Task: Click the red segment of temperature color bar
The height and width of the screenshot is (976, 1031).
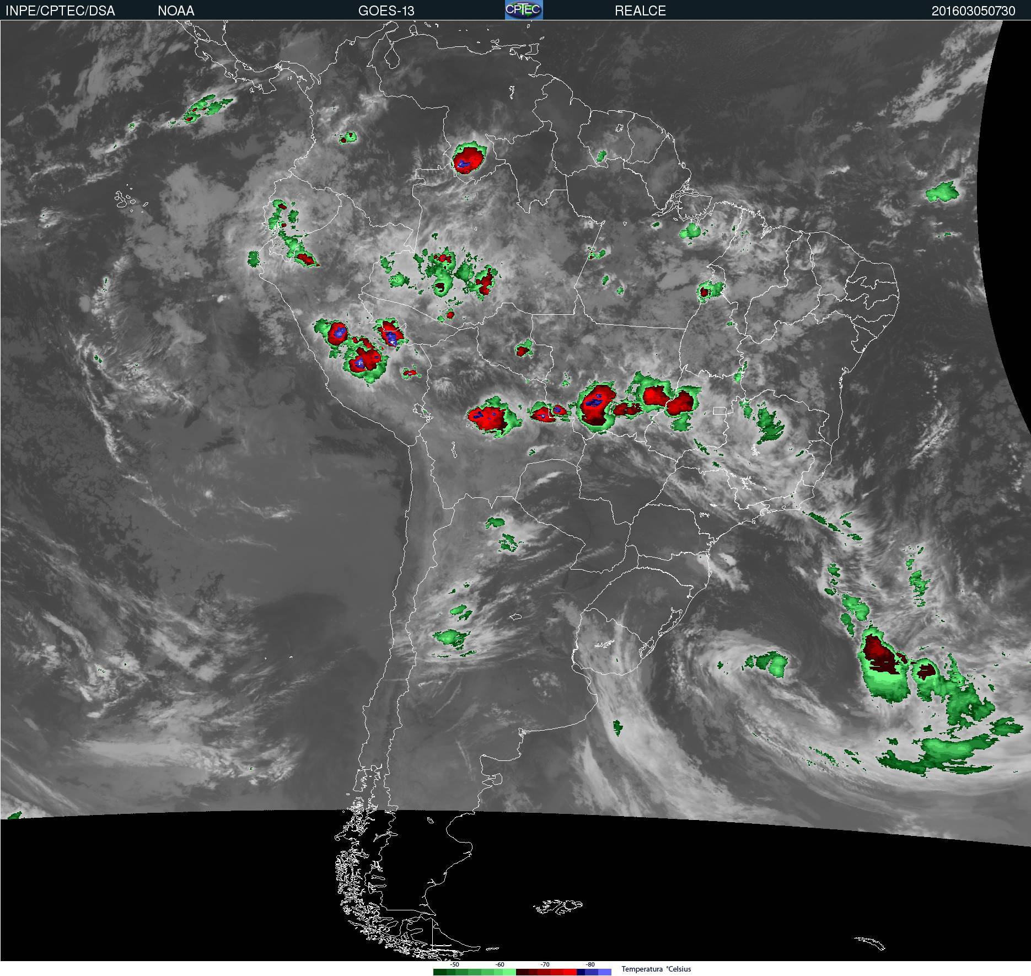Action: 546,972
